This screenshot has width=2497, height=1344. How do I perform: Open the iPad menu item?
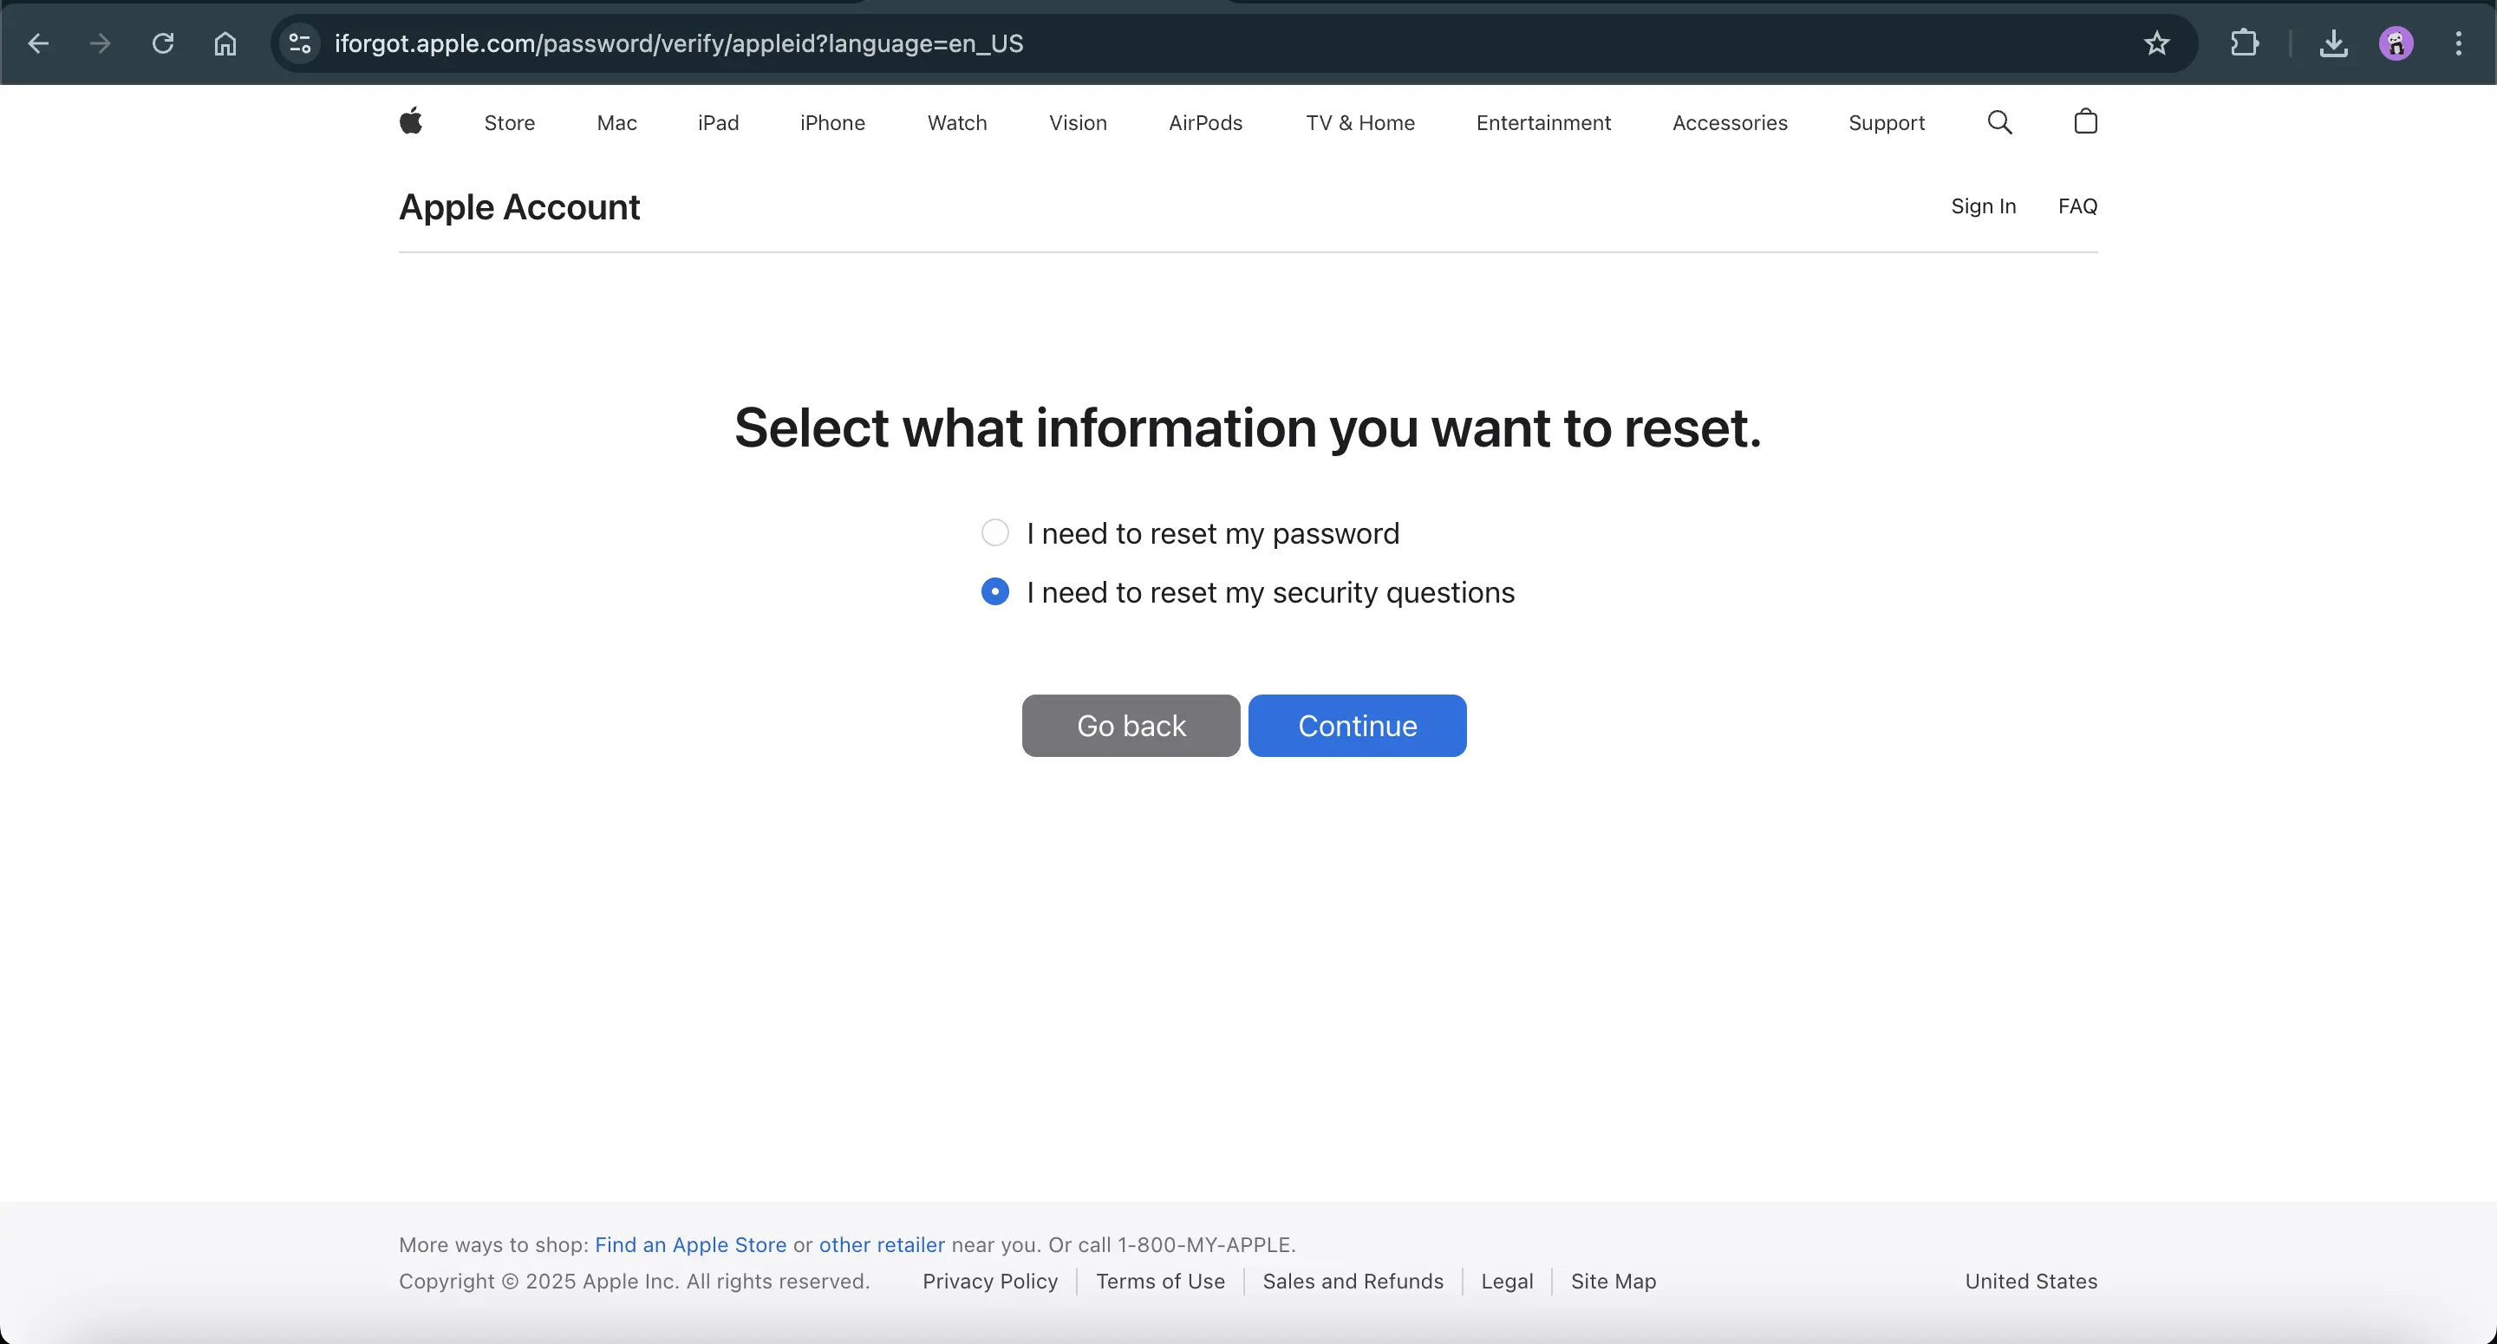point(718,123)
